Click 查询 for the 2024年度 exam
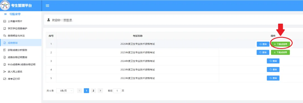The height and width of the screenshot is (103, 303). pos(273,61)
